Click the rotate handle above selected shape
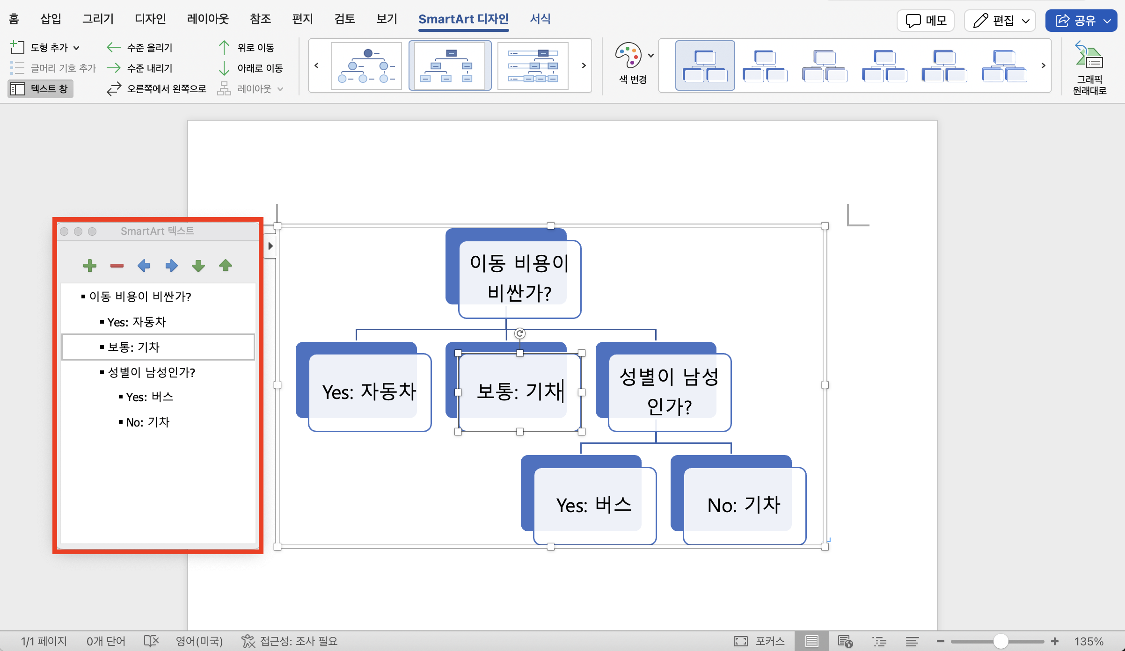The image size is (1125, 651). 519,333
